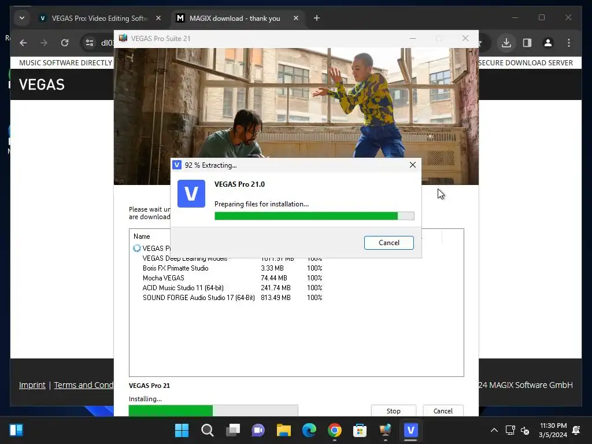Screen dimensions: 592x444
Task: Open the clock and date 11:30 PM
Action: 553,430
